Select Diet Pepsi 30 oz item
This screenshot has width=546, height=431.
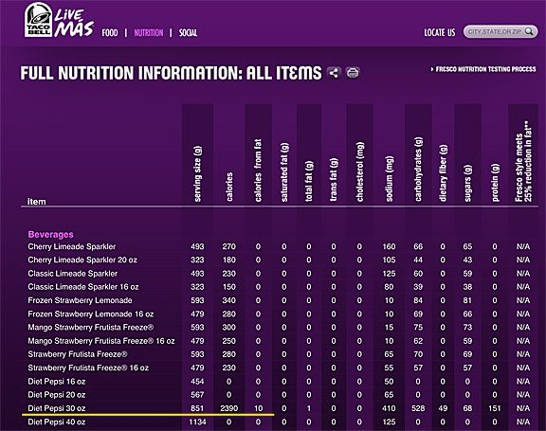(57, 408)
